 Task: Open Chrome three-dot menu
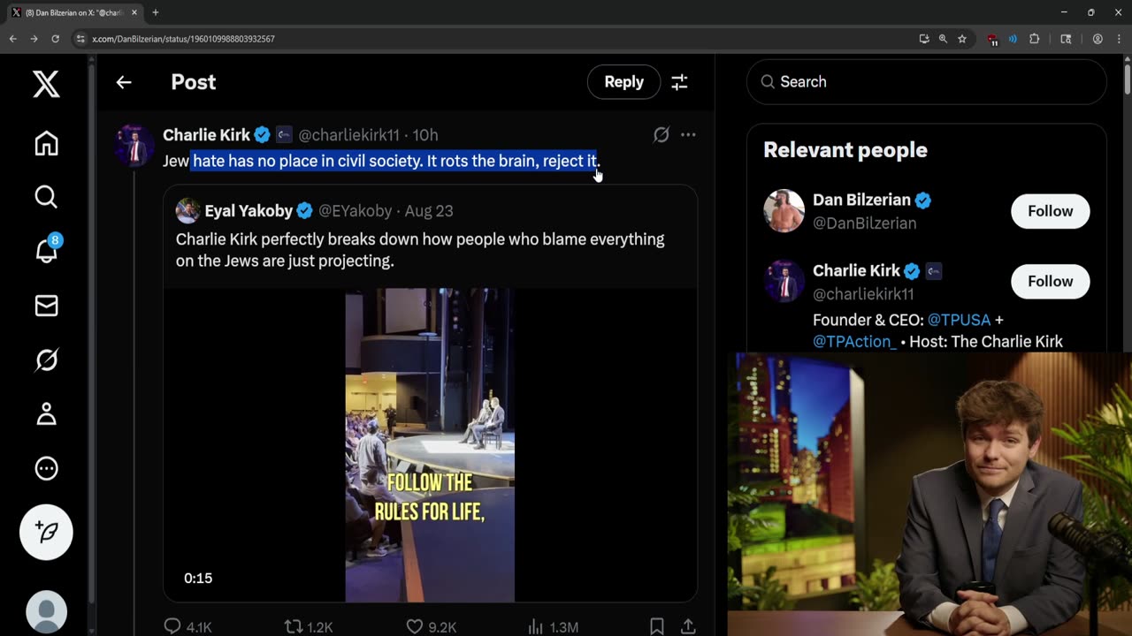1119,39
